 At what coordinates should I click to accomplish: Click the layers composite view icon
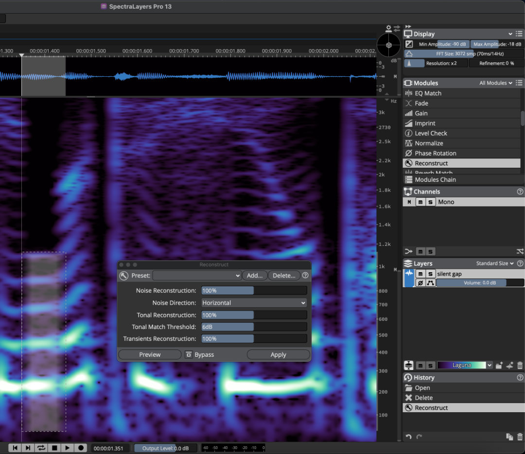point(408,365)
